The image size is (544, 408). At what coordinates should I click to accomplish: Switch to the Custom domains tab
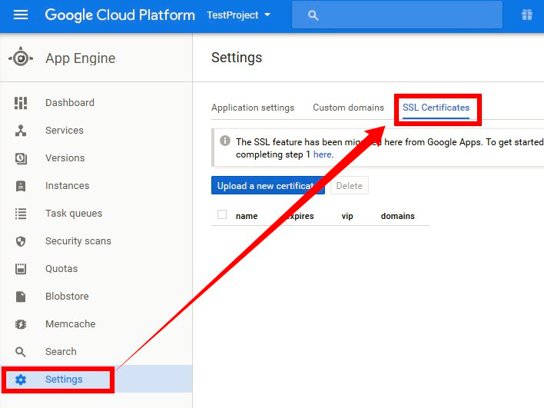(348, 108)
